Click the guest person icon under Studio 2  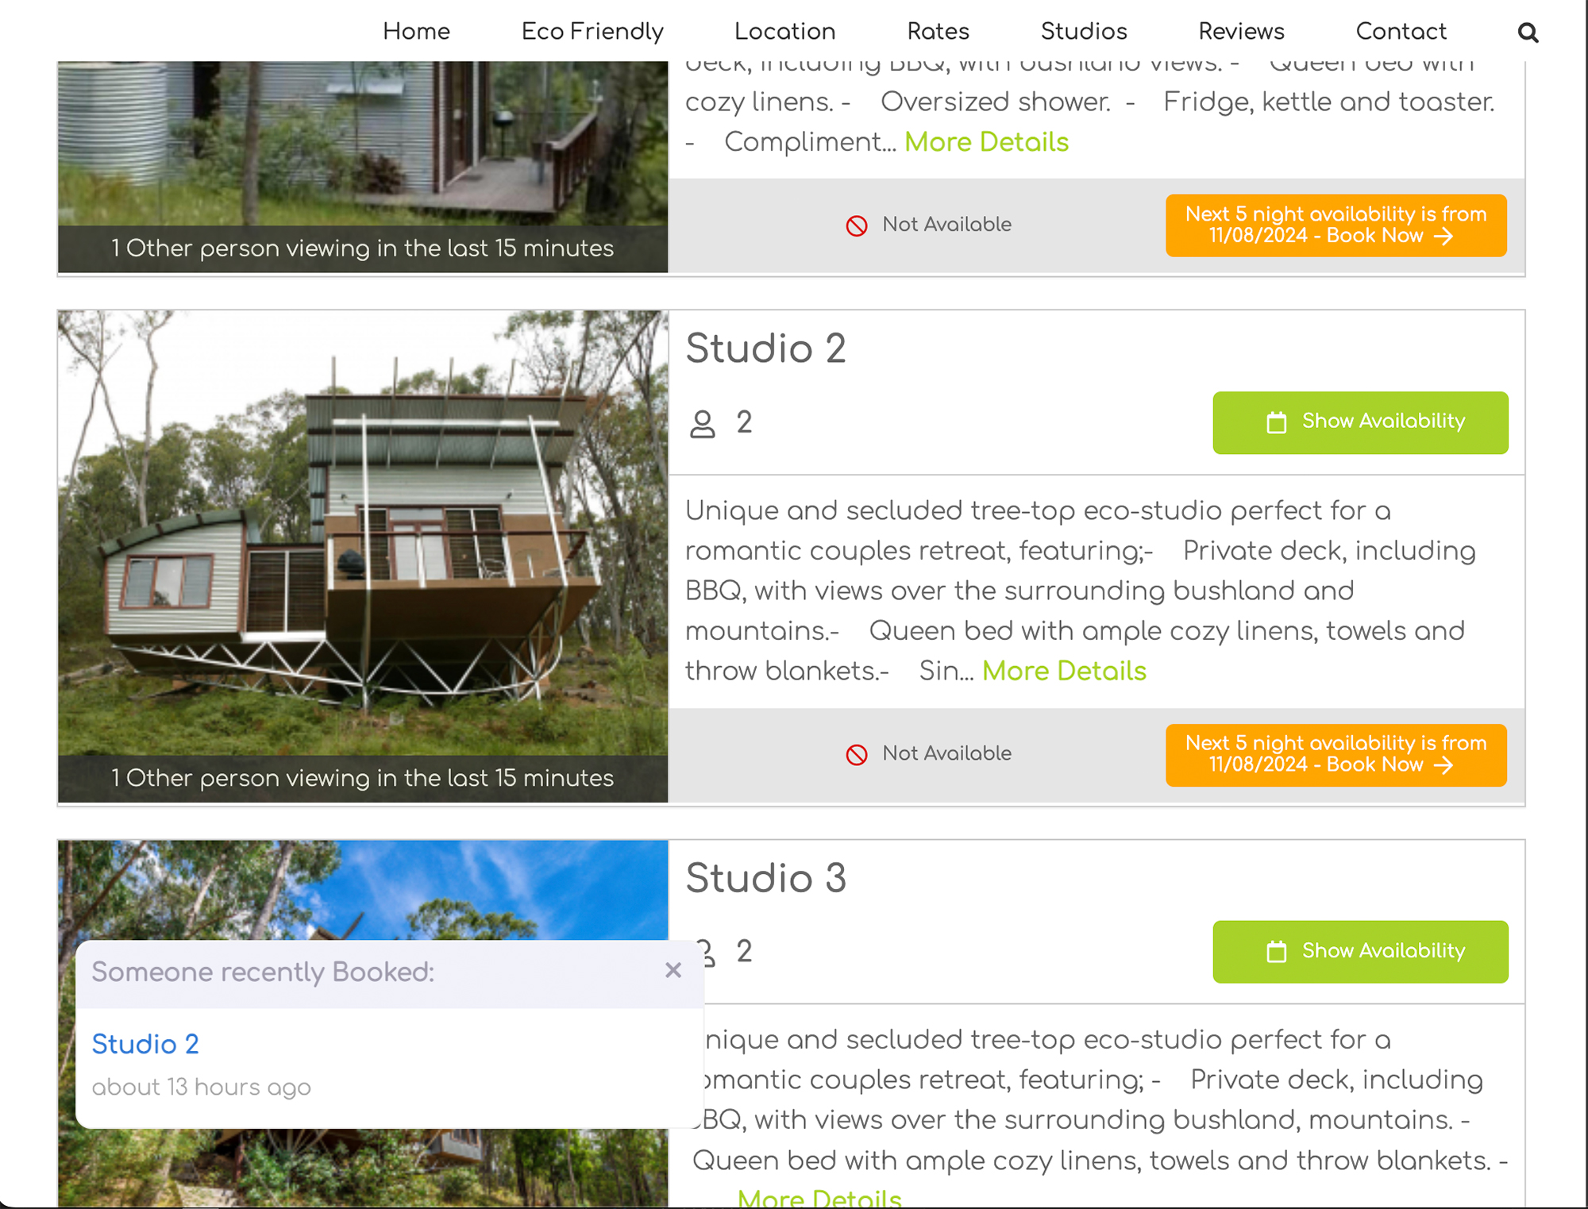click(x=702, y=424)
